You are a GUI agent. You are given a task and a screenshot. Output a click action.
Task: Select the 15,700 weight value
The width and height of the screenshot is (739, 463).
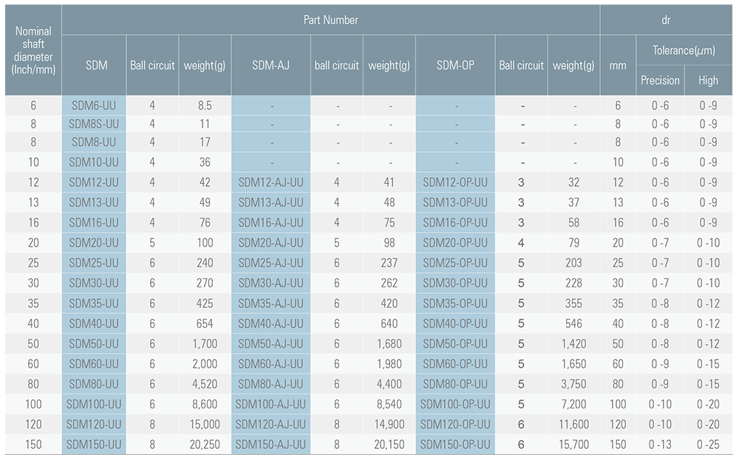(573, 445)
